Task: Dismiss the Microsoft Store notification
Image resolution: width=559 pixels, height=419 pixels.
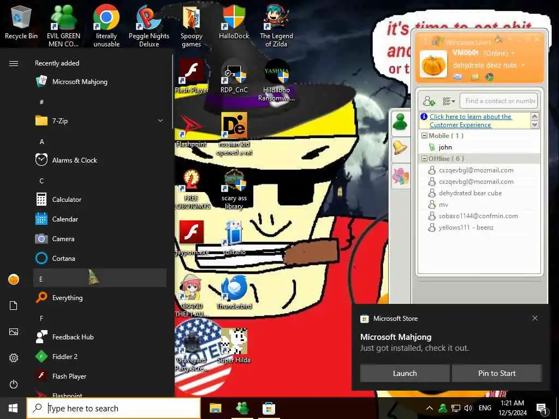Action: (535, 318)
